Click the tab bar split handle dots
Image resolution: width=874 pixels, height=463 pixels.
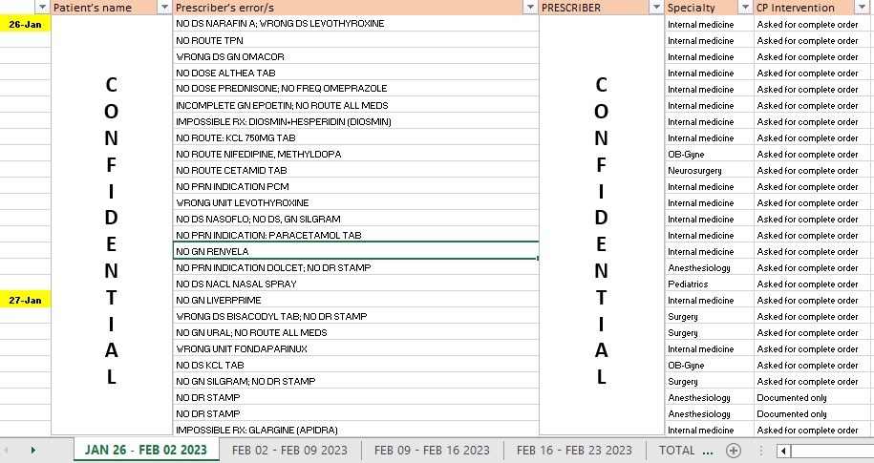(760, 451)
